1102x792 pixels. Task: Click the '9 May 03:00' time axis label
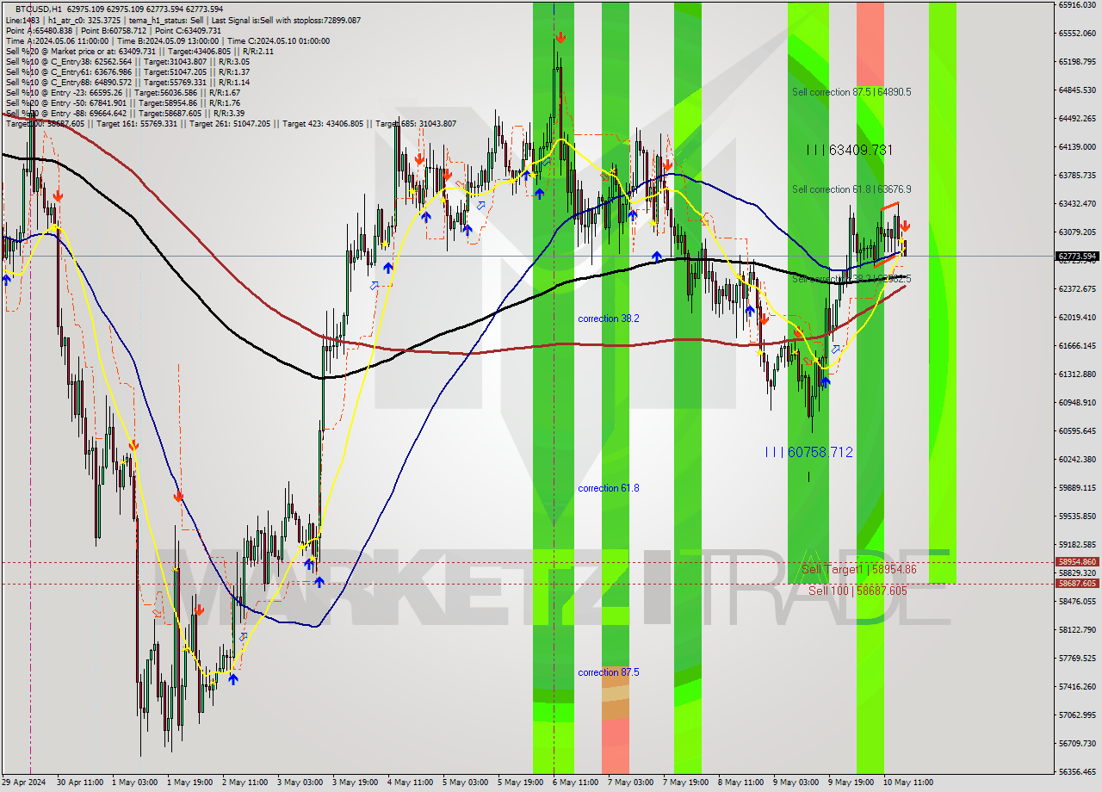pos(795,783)
